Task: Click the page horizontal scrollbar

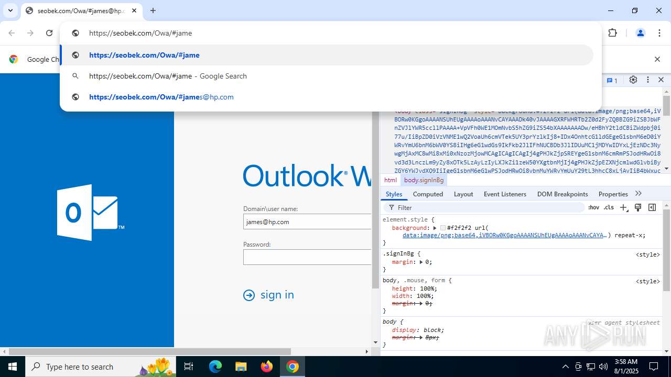Action: (149, 351)
